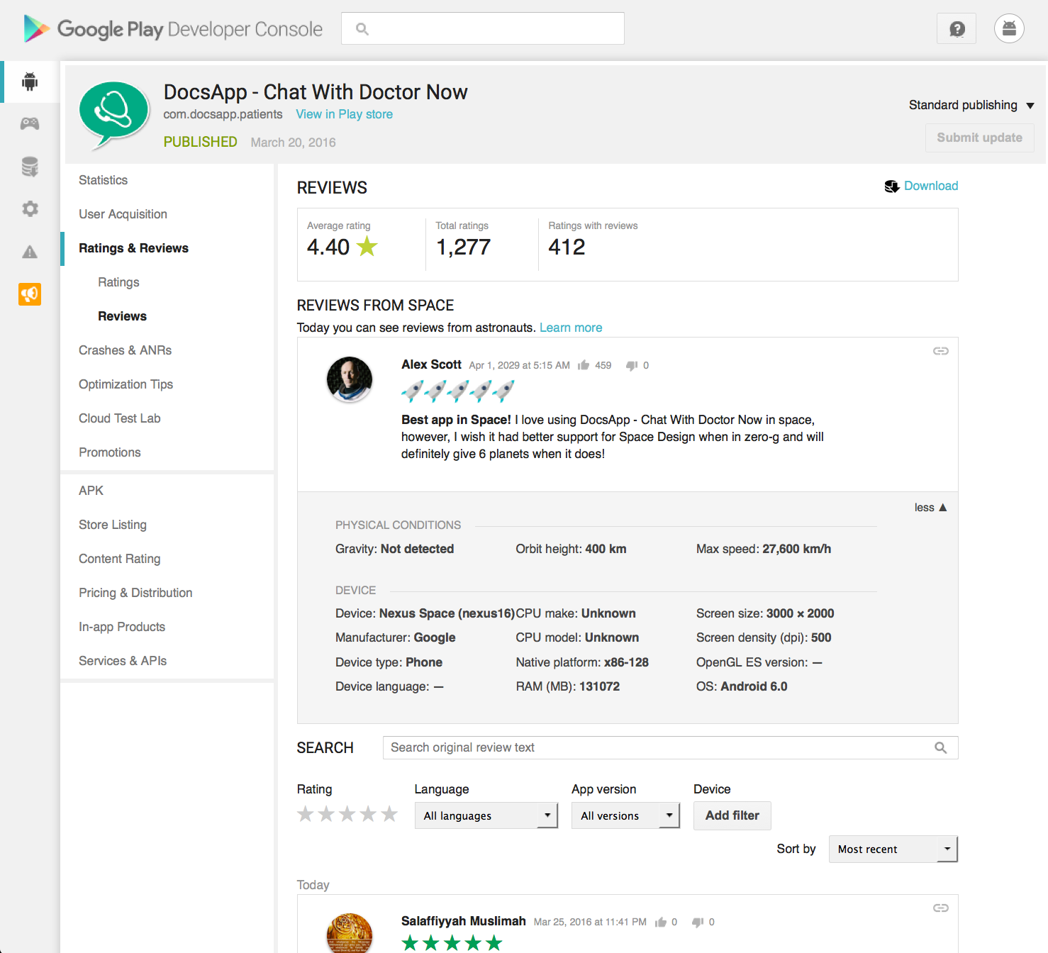
Task: Open Pricing & Distribution section
Action: click(135, 593)
